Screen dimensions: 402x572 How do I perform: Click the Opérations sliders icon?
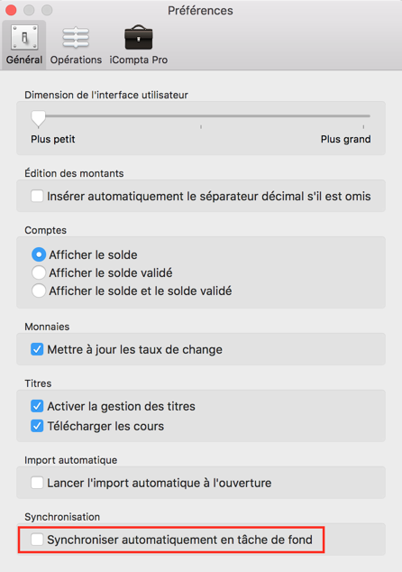[76, 38]
